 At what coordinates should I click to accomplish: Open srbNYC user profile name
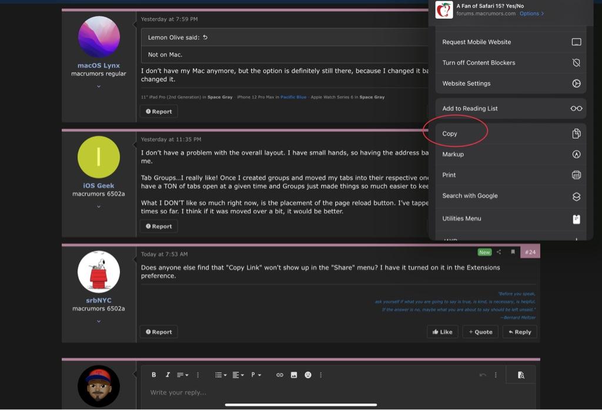click(x=99, y=300)
